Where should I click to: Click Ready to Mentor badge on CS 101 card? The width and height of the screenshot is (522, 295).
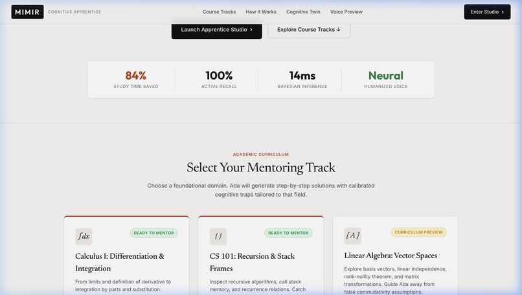288,233
